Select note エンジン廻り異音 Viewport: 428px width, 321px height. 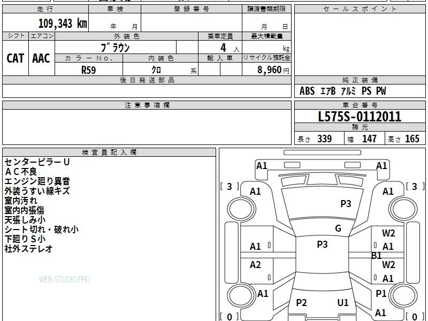click(x=37, y=181)
